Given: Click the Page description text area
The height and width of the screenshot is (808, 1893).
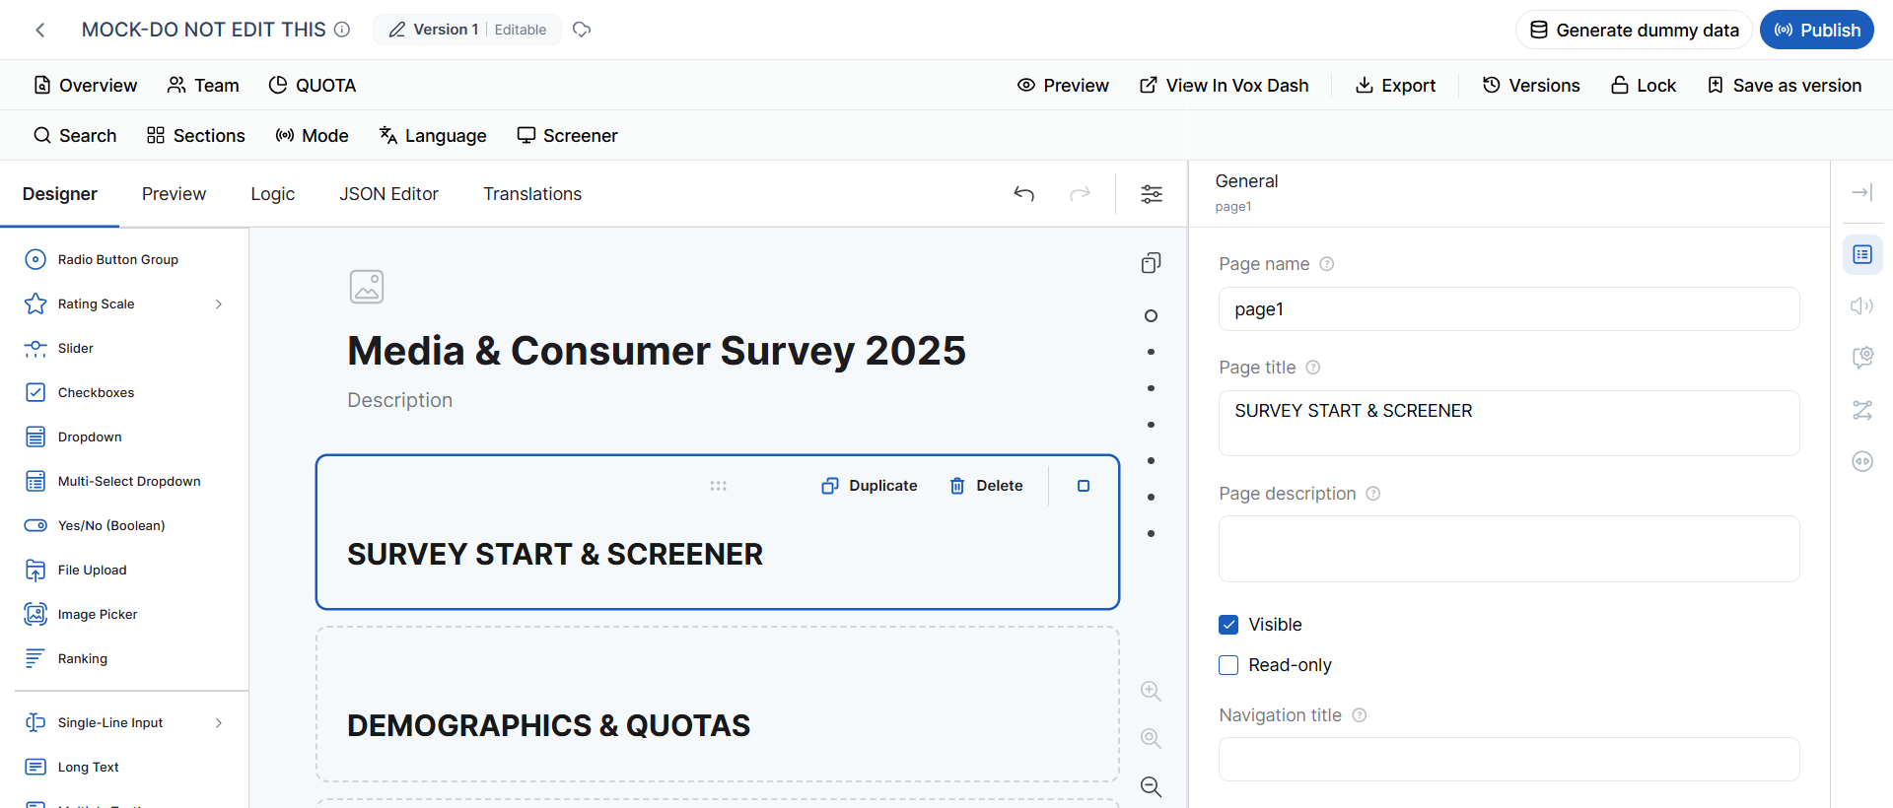Looking at the screenshot, I should click(x=1509, y=549).
